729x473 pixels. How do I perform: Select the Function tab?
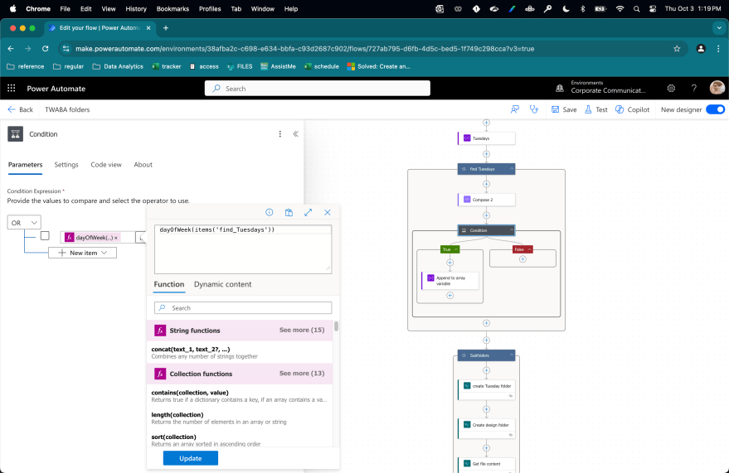(168, 284)
